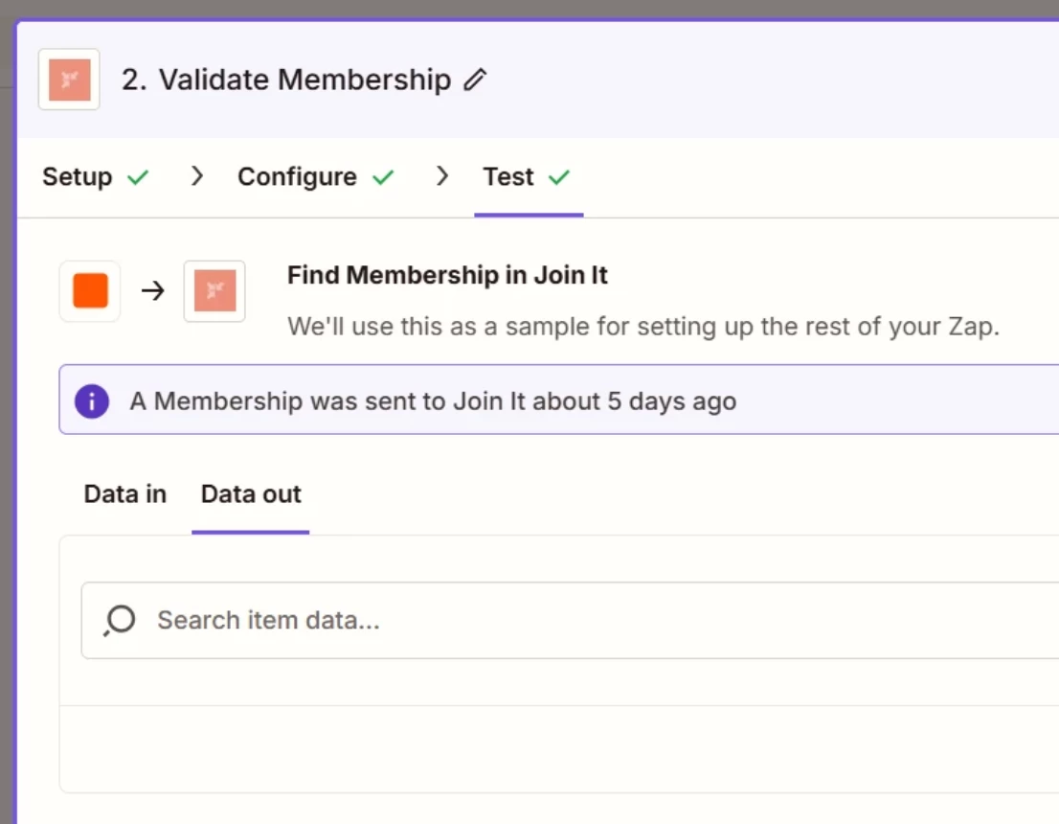The width and height of the screenshot is (1059, 824).
Task: Click green checkmark beside Configure
Action: [x=383, y=177]
